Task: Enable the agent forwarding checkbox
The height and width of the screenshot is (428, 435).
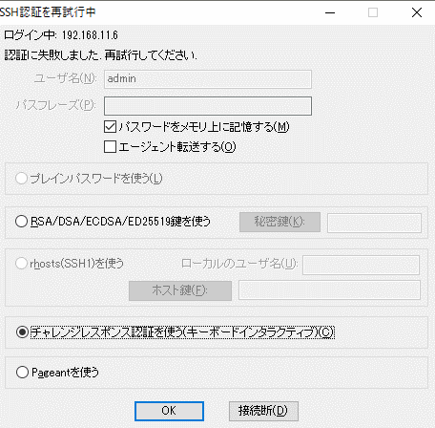Action: [x=110, y=147]
